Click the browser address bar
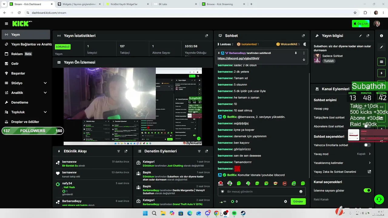This screenshot has width=388, height=218. point(188,13)
